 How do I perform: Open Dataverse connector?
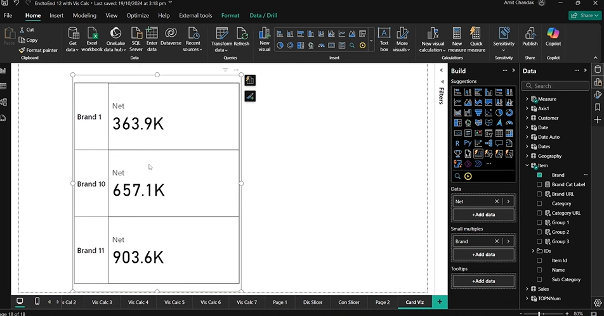coord(171,37)
